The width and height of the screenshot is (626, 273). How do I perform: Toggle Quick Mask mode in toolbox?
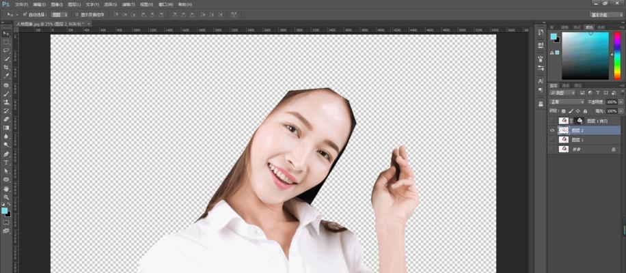(6, 222)
